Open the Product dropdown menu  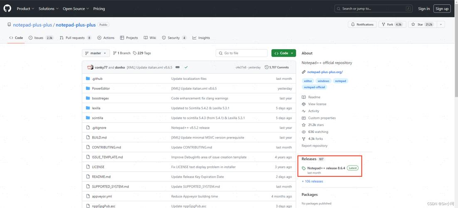(25, 9)
